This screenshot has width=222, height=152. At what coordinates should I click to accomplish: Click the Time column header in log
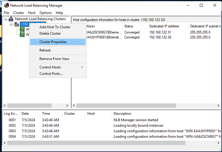[x=51, y=114]
